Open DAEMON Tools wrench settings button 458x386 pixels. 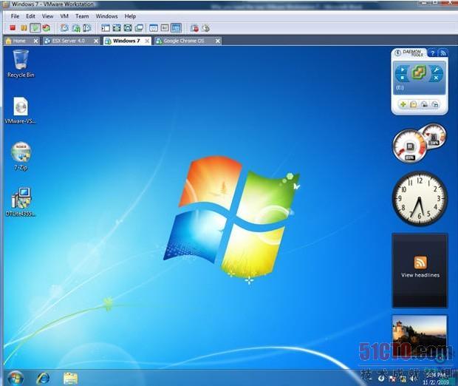(x=436, y=70)
